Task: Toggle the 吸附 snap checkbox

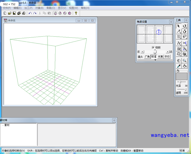Action: [153, 47]
